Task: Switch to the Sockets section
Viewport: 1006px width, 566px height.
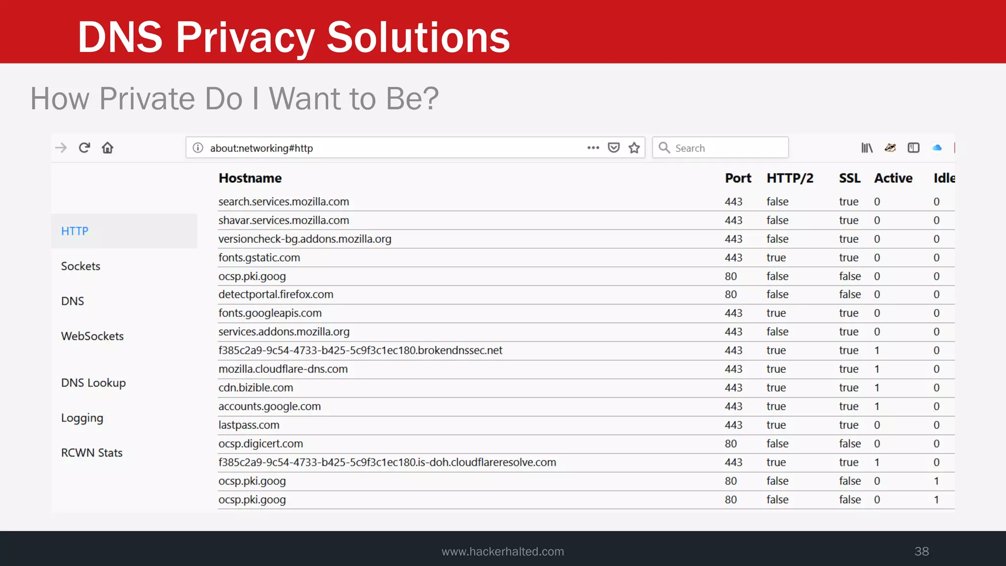Action: 81,266
